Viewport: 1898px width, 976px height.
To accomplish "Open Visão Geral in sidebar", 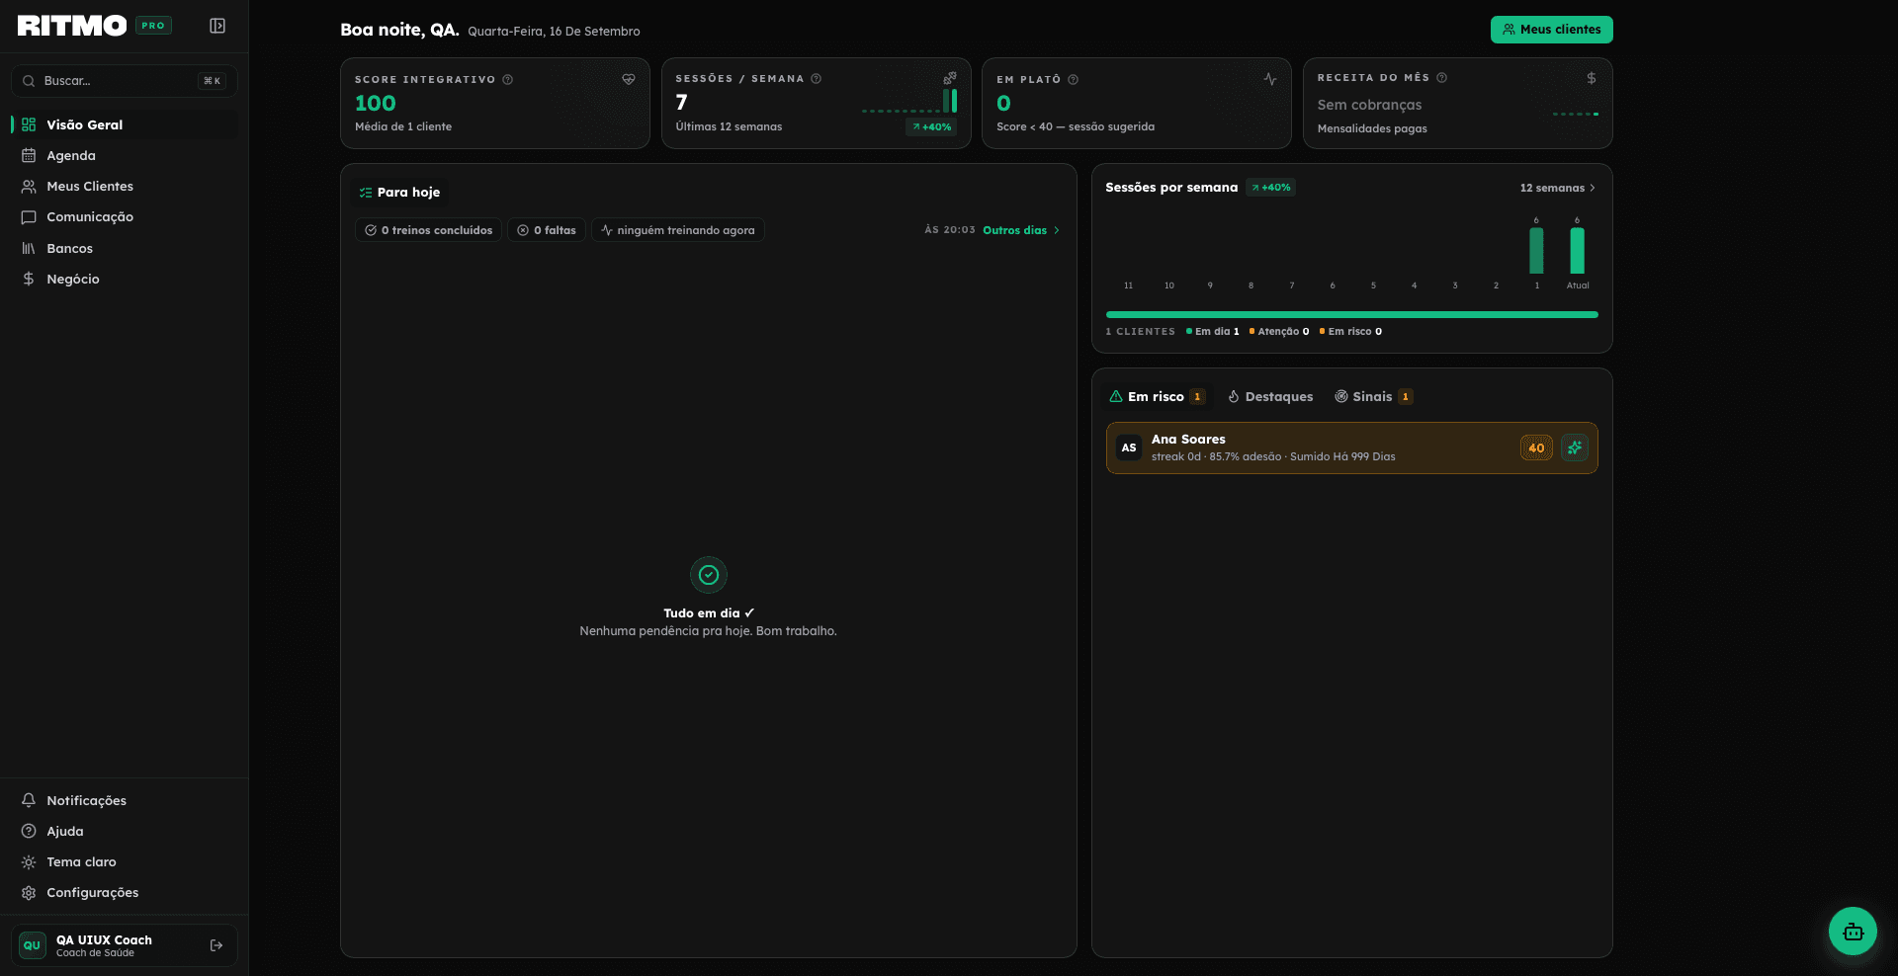I will point(125,124).
